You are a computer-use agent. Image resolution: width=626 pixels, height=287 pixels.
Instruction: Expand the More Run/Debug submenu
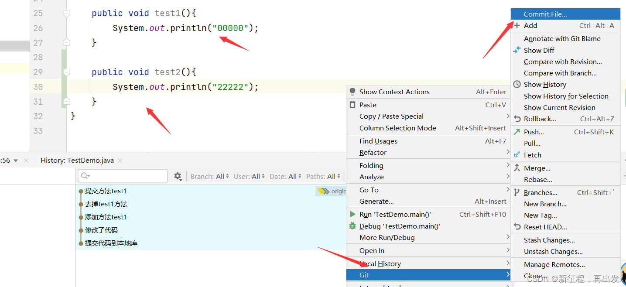coord(428,237)
